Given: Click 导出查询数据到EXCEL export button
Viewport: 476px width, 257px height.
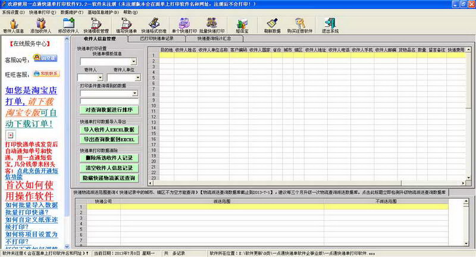Looking at the screenshot, I should [109, 140].
